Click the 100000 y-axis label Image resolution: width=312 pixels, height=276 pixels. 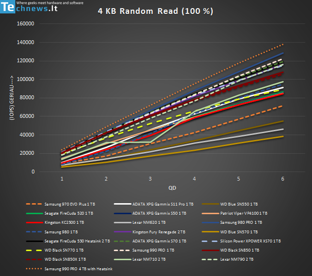tap(25, 79)
